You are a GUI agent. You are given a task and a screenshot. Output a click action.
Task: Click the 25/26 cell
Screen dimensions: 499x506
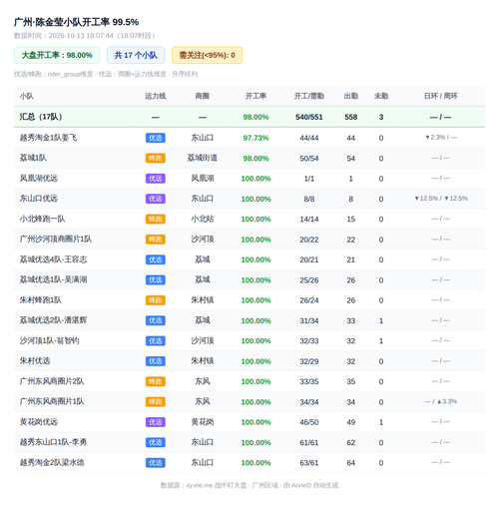(x=309, y=280)
